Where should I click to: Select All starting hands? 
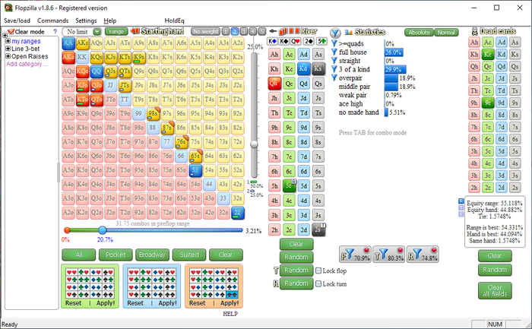tap(79, 255)
